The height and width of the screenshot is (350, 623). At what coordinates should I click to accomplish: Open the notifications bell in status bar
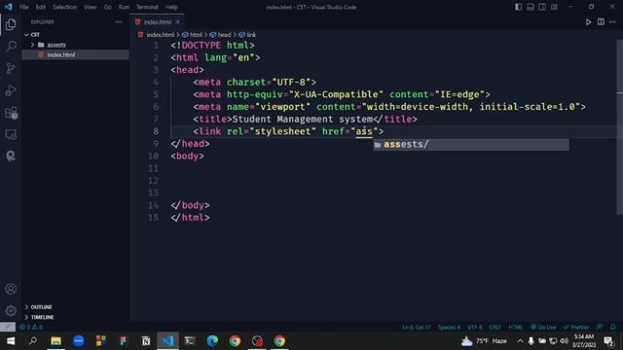tap(612, 327)
